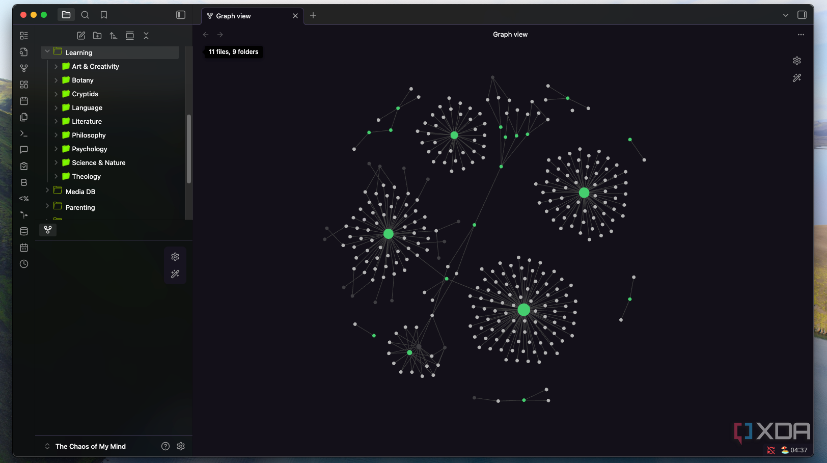The width and height of the screenshot is (827, 463).
Task: Open local graph panel settings gear
Action: tap(175, 257)
